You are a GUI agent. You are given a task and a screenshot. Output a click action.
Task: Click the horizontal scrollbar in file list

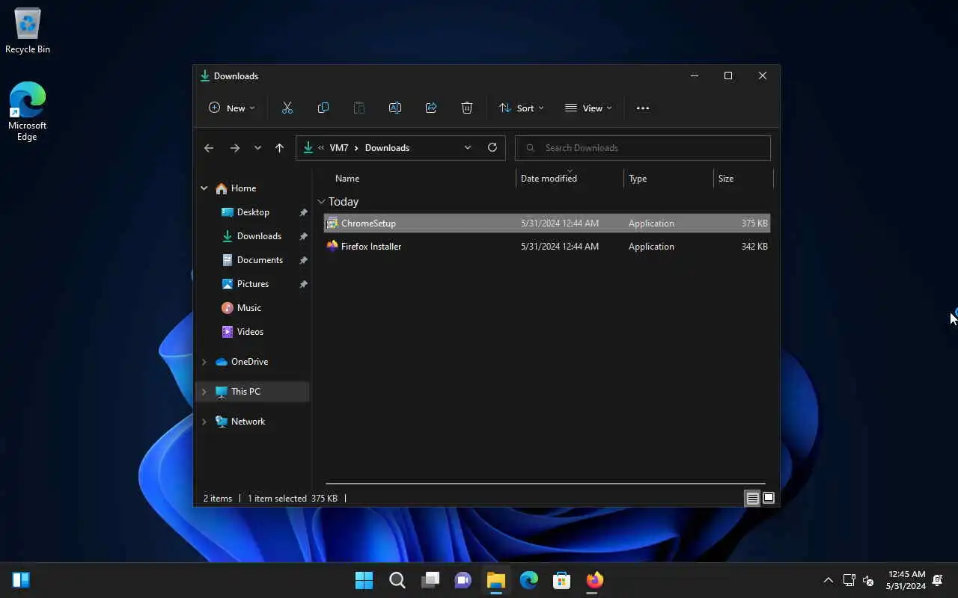[x=546, y=484]
